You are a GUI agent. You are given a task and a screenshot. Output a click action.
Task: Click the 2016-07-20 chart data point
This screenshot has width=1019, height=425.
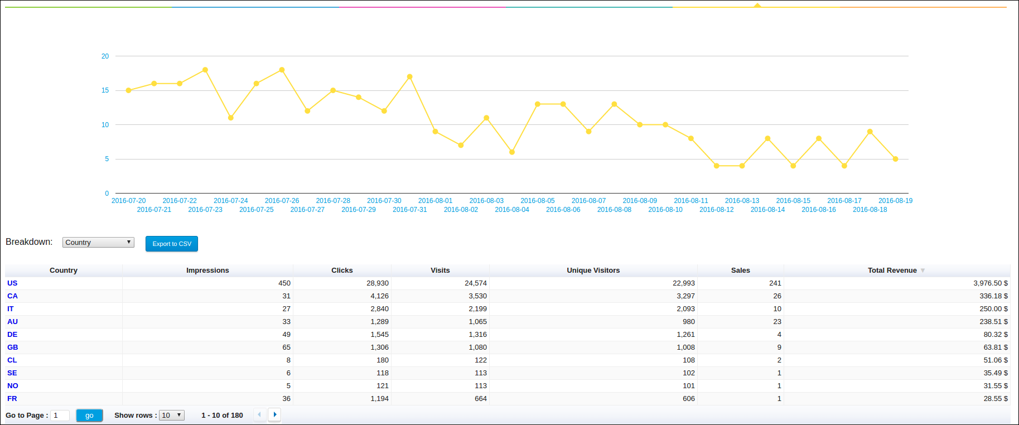[x=128, y=90]
